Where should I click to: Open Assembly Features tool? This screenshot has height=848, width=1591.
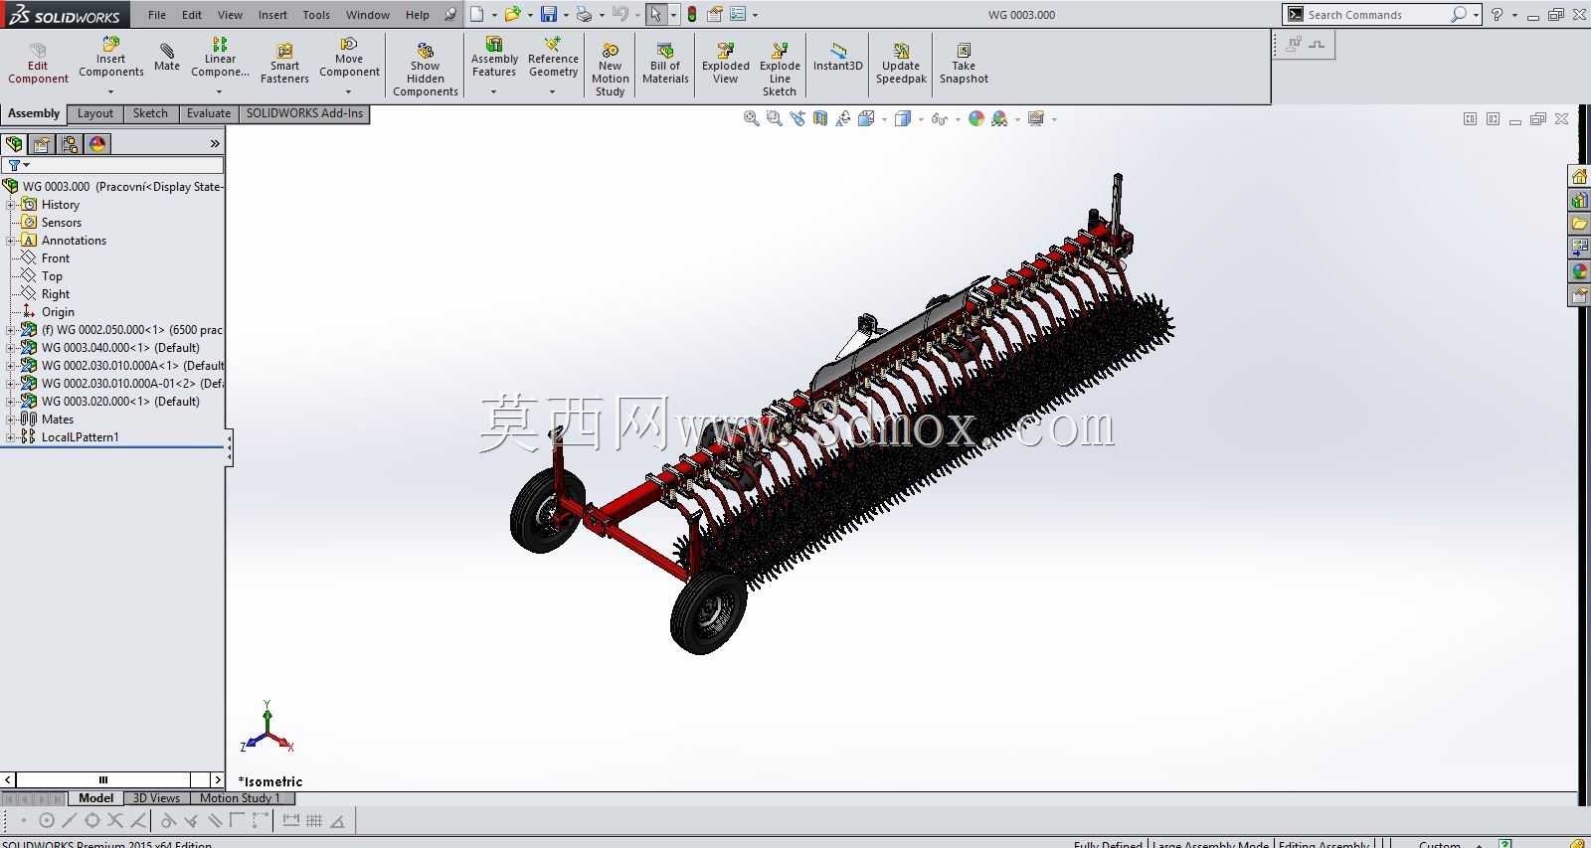(x=494, y=58)
